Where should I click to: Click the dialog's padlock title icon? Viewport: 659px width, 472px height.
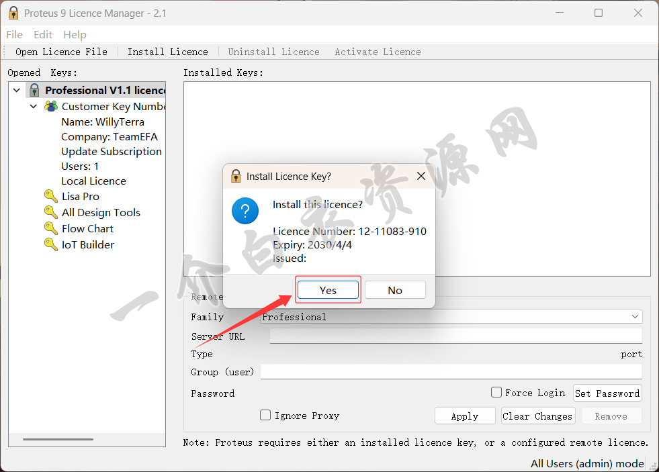tap(236, 176)
